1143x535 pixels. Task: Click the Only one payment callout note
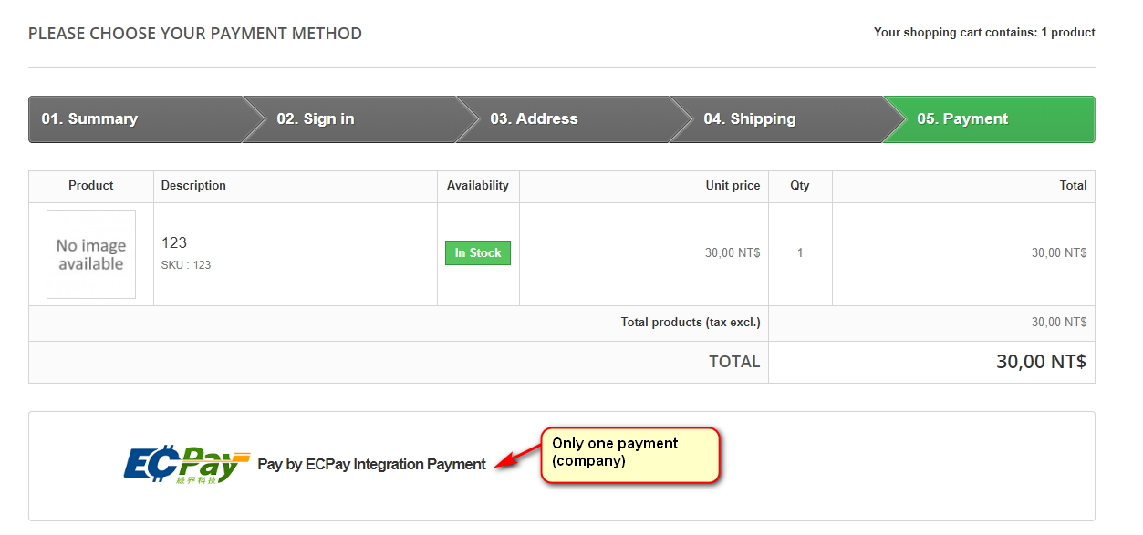[x=630, y=455]
